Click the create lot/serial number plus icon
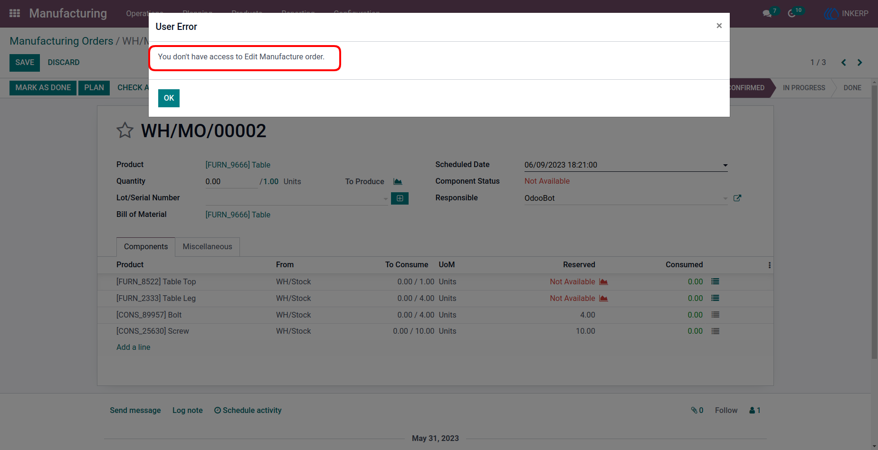 pos(400,198)
